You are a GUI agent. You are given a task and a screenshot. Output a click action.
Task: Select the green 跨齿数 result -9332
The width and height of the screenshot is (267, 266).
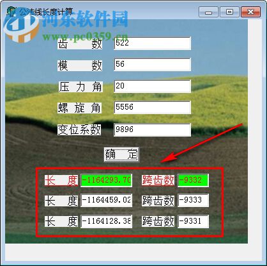click(193, 180)
